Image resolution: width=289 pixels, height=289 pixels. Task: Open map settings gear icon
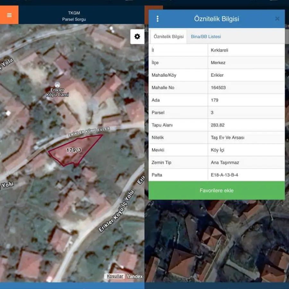(x=137, y=37)
